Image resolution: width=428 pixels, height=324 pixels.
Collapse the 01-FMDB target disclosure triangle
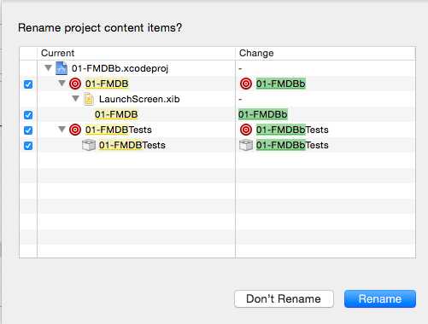click(x=62, y=84)
